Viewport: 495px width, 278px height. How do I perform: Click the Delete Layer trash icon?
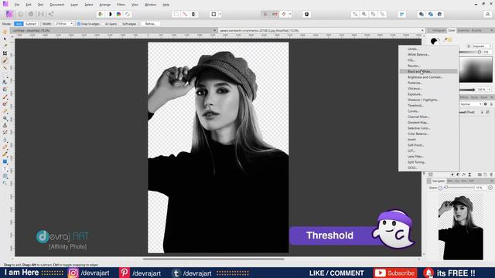(x=491, y=175)
